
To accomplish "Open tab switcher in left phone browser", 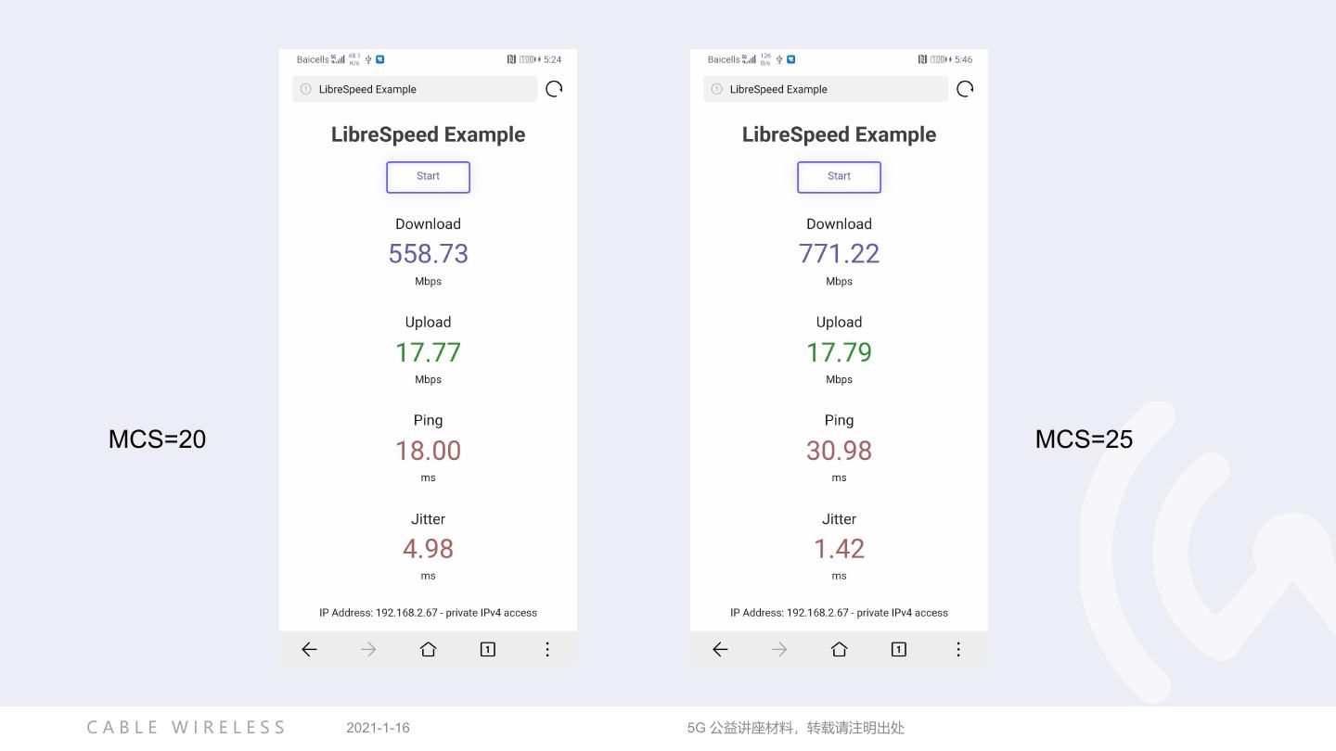I will coord(487,650).
